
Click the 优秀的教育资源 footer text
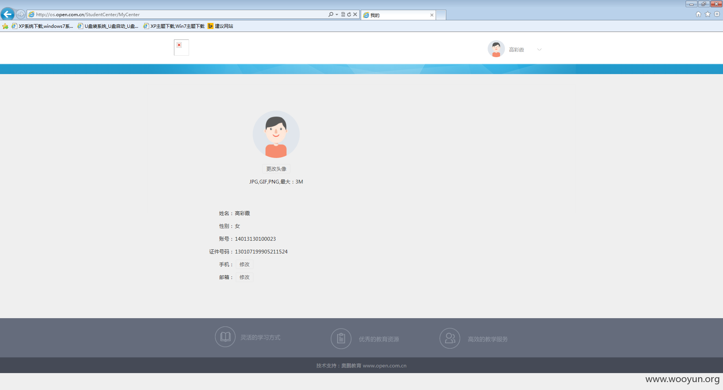click(x=379, y=339)
